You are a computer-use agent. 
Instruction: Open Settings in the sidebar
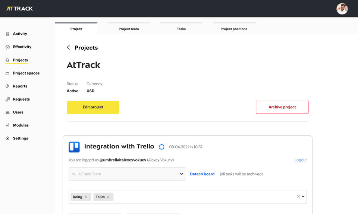point(21,138)
